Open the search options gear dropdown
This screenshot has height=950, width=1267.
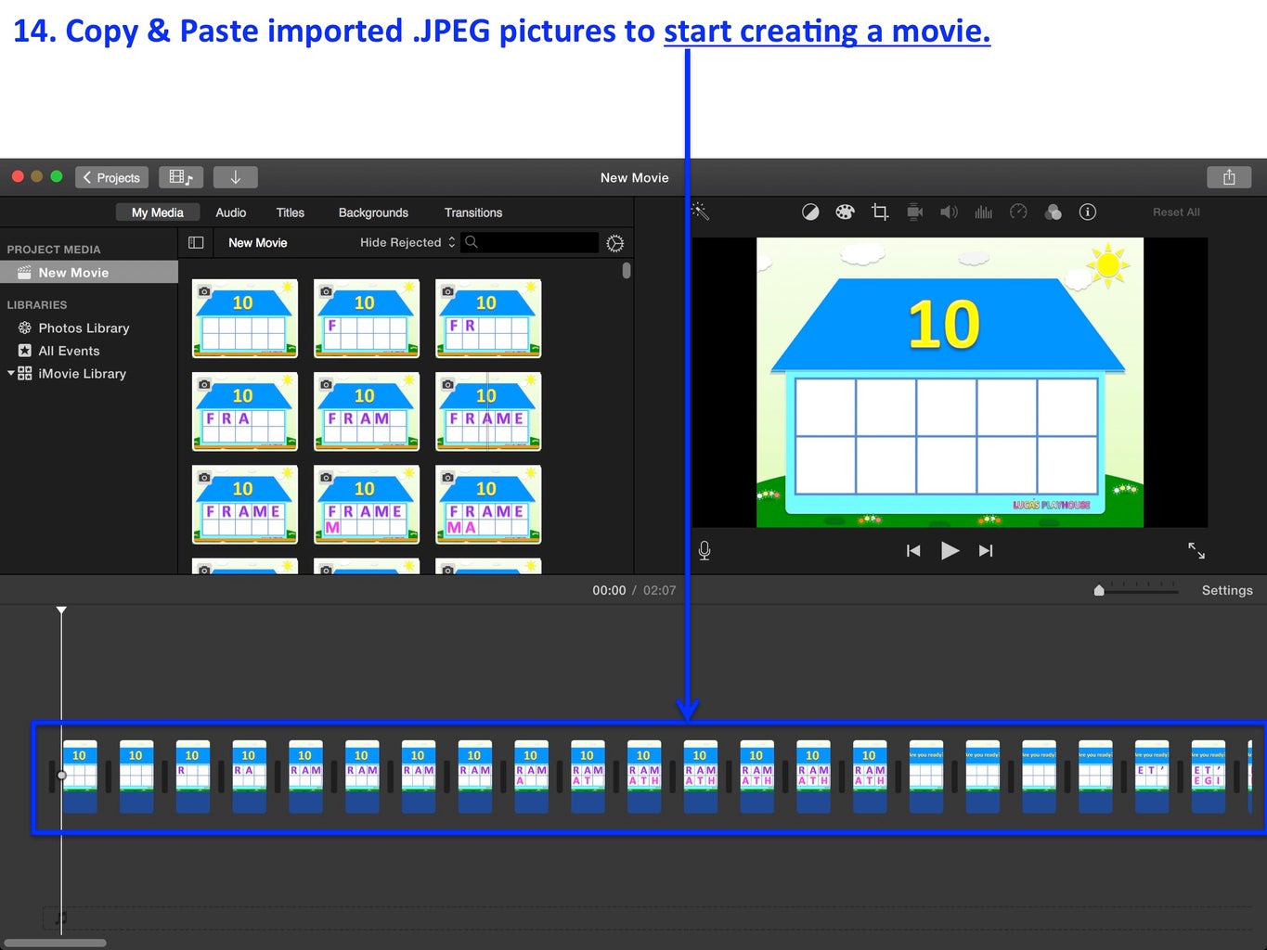[614, 242]
